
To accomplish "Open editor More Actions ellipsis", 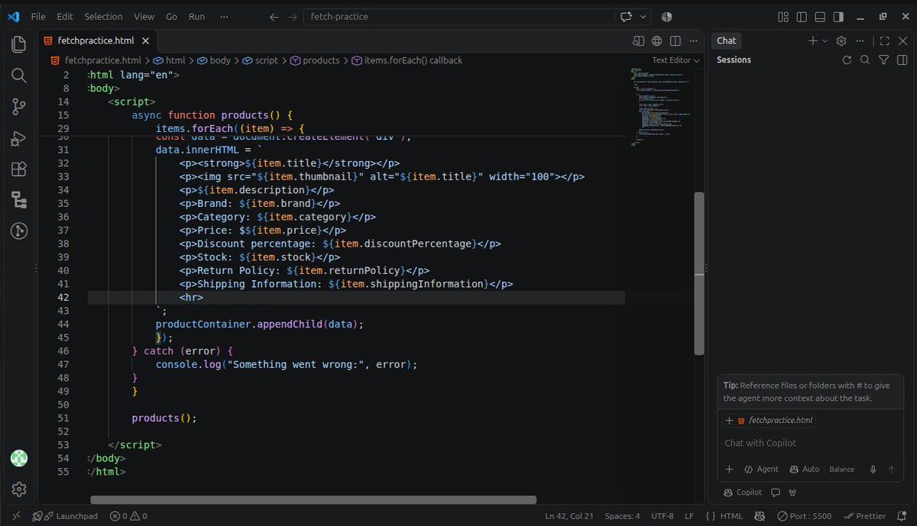I will (694, 40).
